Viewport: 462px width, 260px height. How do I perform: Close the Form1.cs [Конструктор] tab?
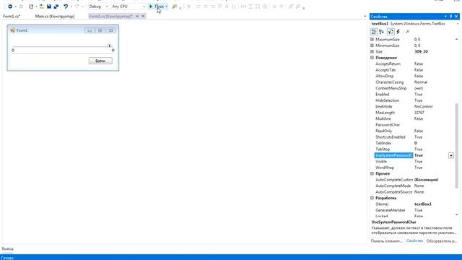[x=143, y=16]
